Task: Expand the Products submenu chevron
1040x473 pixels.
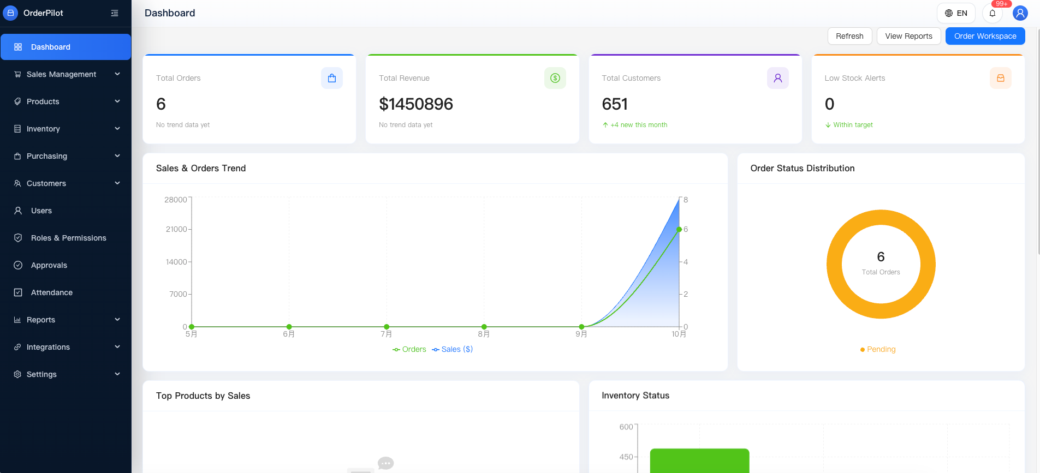Action: (117, 101)
